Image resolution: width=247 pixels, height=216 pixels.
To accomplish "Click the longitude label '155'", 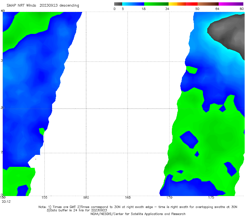I will pos(44,197).
